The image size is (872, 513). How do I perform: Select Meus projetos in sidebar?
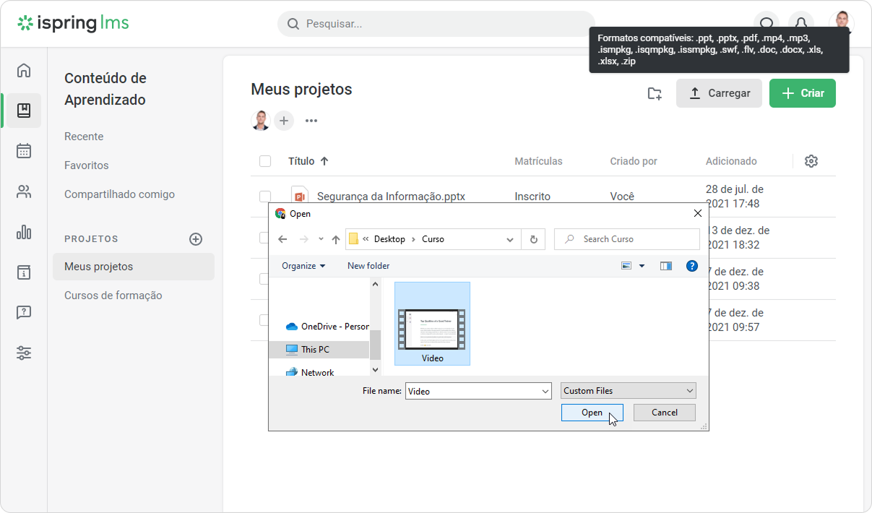point(99,267)
